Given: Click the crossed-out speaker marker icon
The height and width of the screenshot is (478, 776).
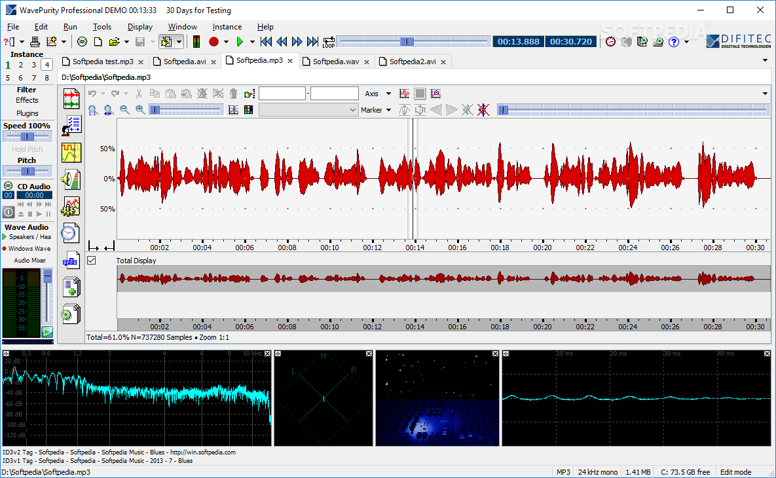Looking at the screenshot, I should (x=483, y=110).
